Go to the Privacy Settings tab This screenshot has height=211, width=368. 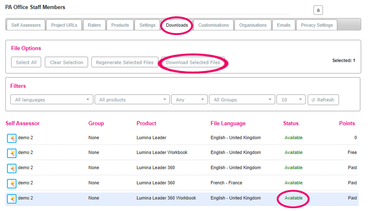(x=317, y=25)
